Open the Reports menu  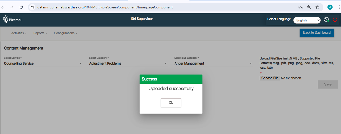point(40,33)
